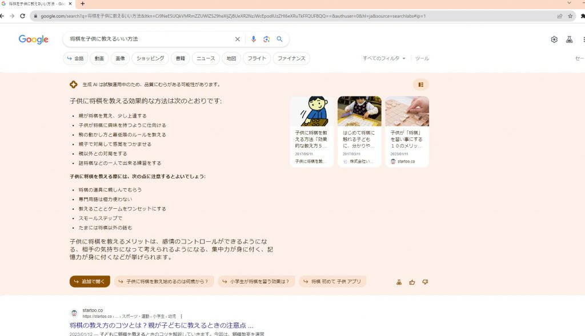Click the first AI card thumbnail about teaching shogi

pyautogui.click(x=311, y=110)
